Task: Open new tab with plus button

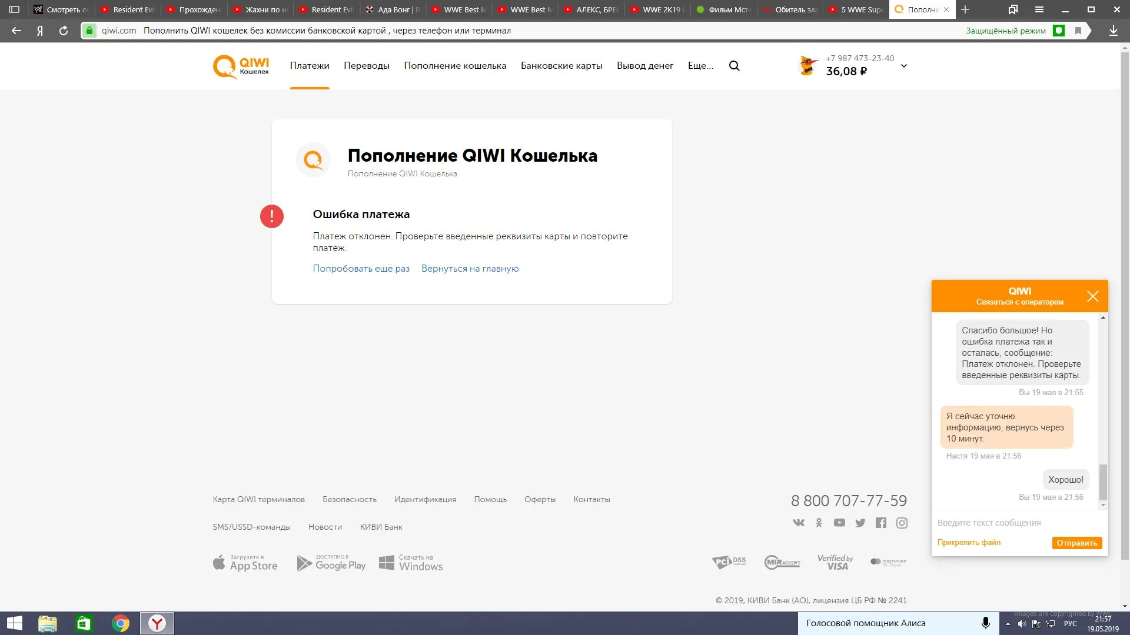Action: (965, 9)
